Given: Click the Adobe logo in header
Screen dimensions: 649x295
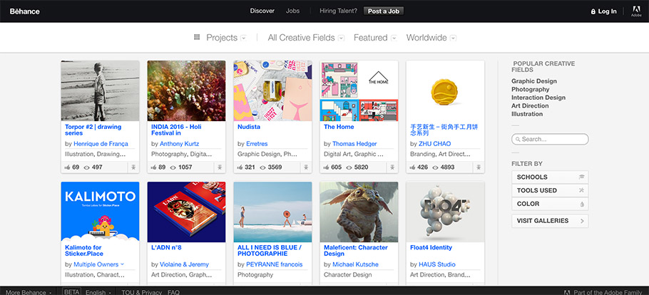Looking at the screenshot, I should pos(636,11).
